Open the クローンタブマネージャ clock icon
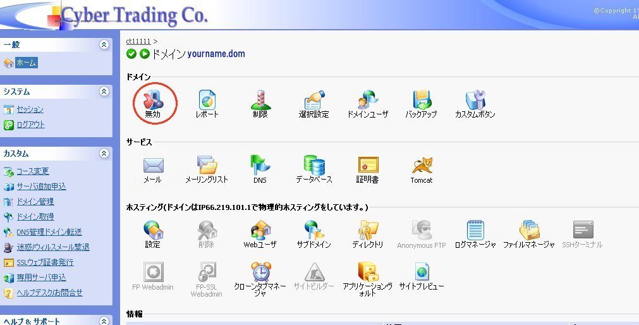 [260, 272]
